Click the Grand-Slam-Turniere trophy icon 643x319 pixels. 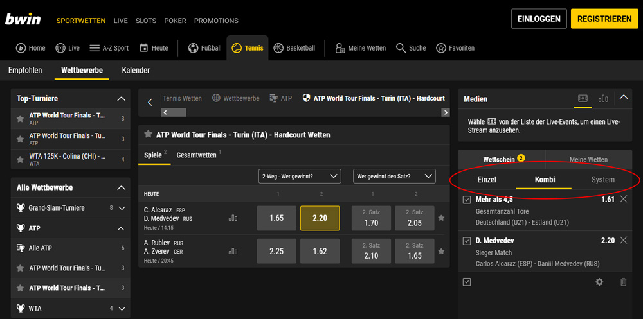click(21, 208)
